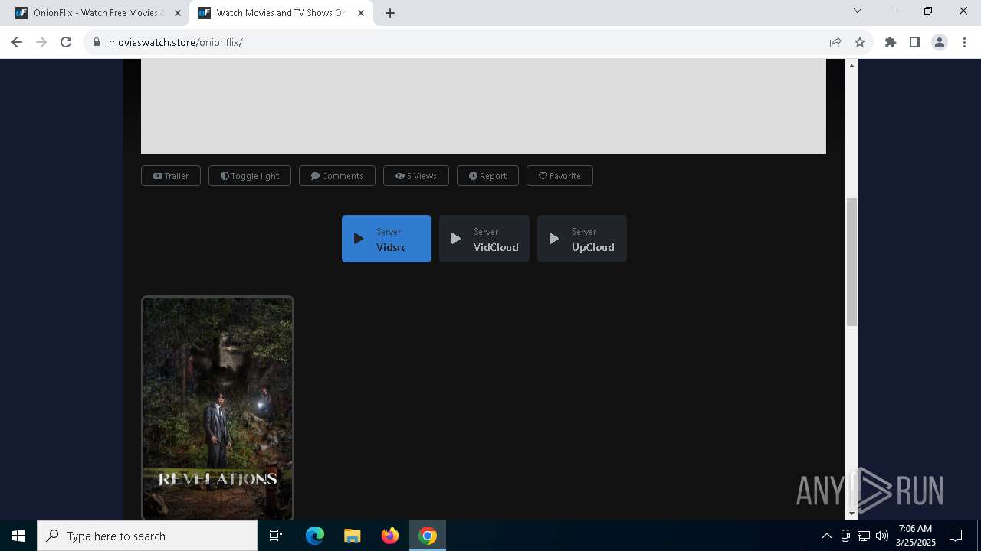Open the Comments section

(x=337, y=176)
